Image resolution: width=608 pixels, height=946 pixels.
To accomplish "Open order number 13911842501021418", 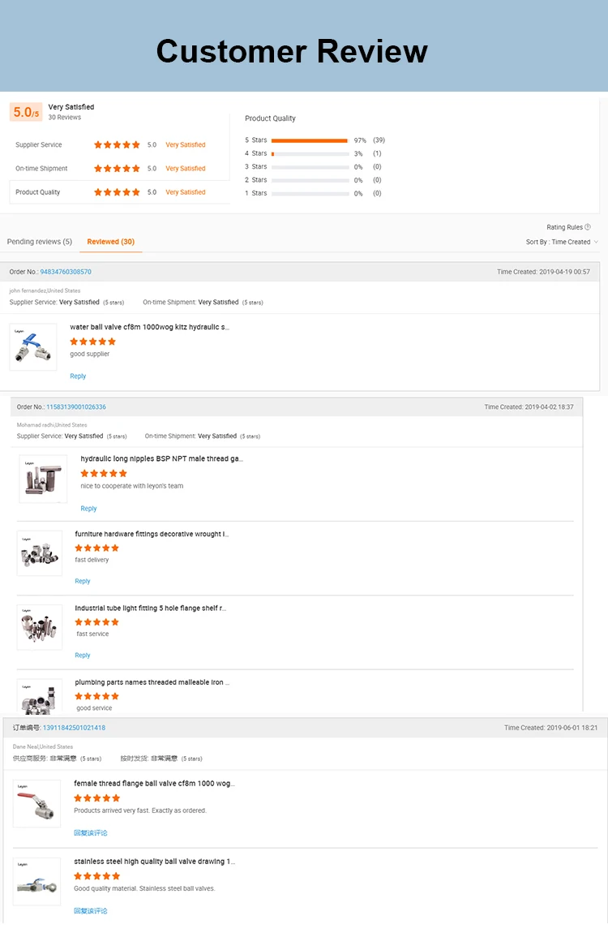I will tap(74, 728).
